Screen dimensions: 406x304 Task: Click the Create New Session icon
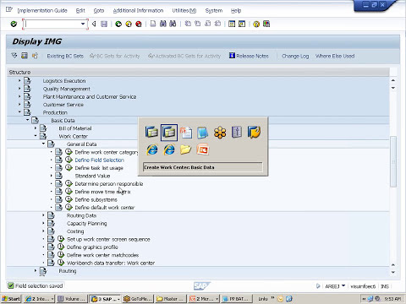click(232, 24)
